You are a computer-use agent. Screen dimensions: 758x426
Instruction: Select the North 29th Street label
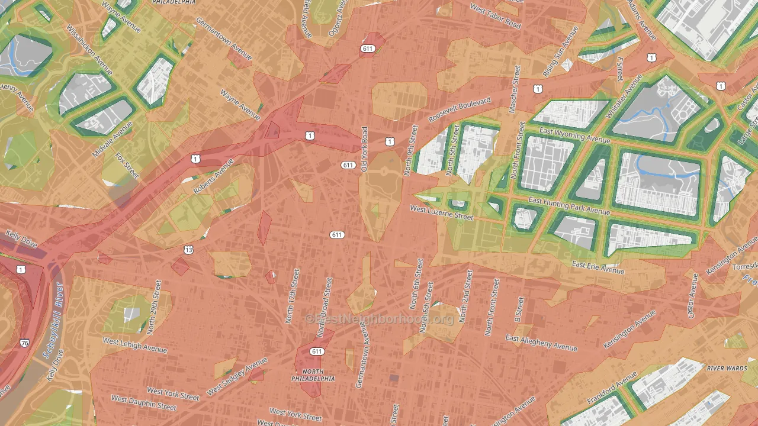pos(153,307)
